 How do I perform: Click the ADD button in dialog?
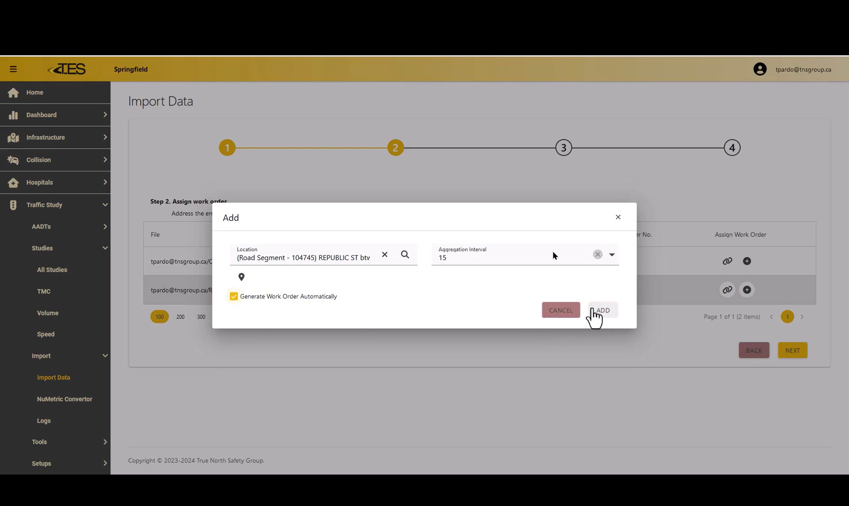603,310
